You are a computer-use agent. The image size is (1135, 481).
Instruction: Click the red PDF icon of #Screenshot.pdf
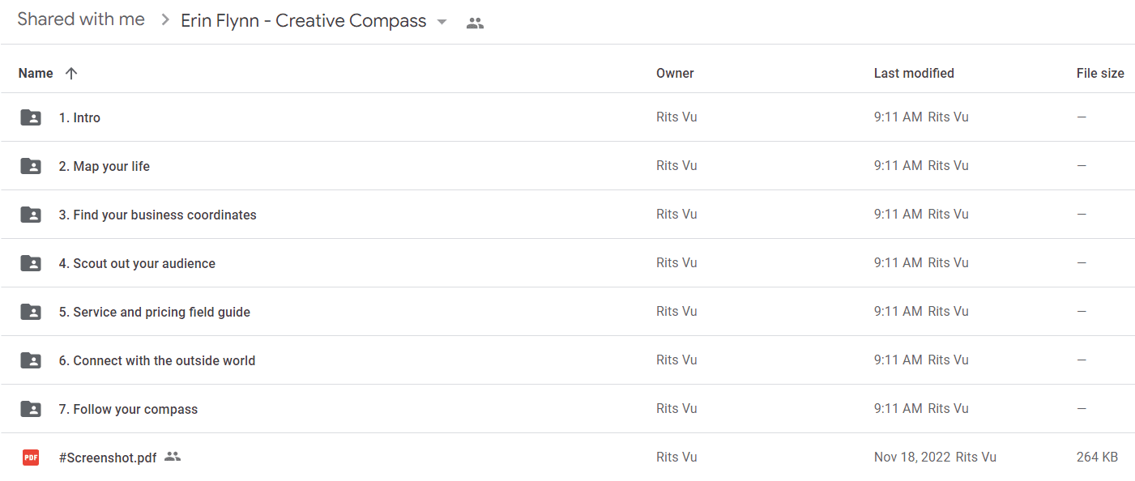point(31,458)
